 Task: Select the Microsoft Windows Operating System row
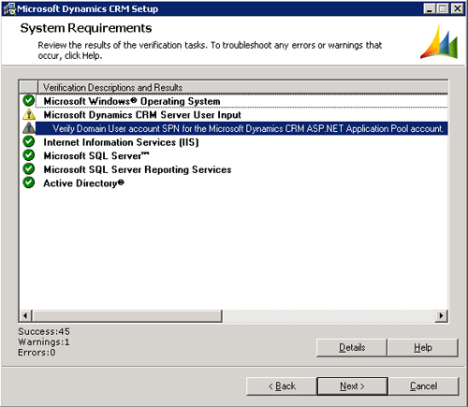(x=241, y=101)
